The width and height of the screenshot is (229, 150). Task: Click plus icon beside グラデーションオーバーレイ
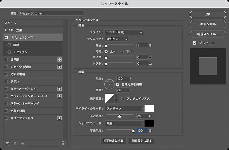[x=60, y=96]
